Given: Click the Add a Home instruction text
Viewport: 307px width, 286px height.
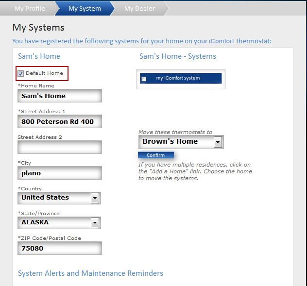Looking at the screenshot, I should click(x=195, y=171).
